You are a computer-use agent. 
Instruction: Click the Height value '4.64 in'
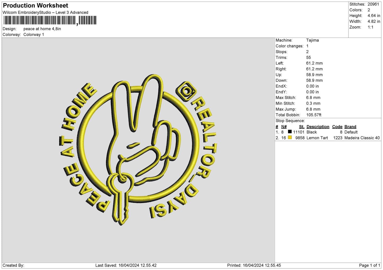point(374,16)
